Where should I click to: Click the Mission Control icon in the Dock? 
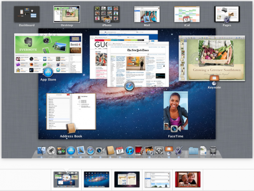61,151
